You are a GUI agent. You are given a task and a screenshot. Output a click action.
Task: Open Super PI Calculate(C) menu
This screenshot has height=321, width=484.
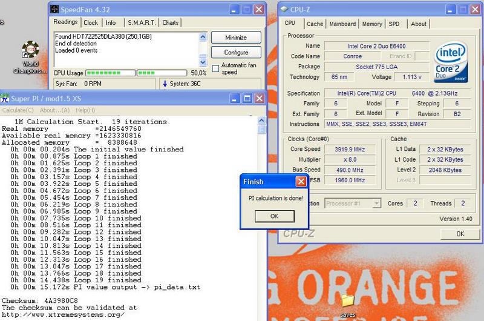(18, 110)
